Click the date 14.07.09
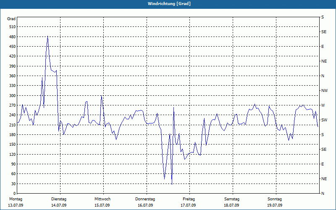The image size is (336, 210). click(59, 205)
